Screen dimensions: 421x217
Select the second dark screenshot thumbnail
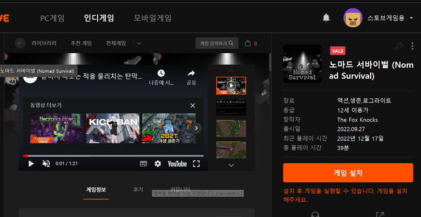pos(231,107)
